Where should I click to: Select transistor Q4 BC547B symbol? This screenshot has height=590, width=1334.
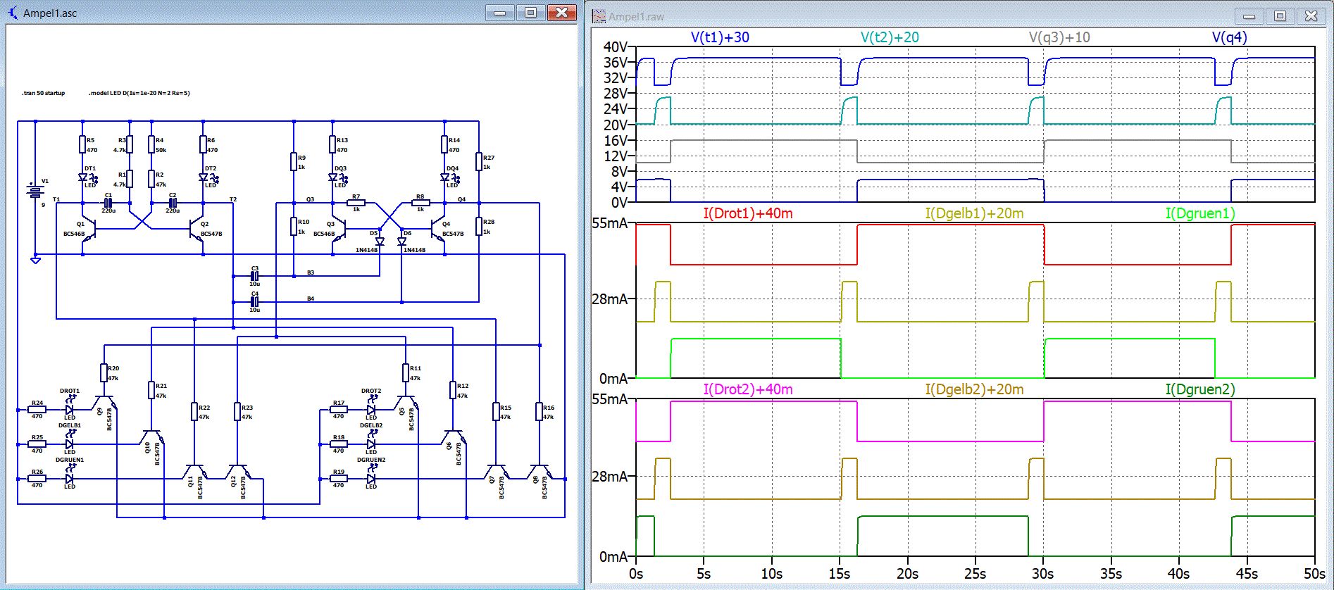tap(438, 230)
